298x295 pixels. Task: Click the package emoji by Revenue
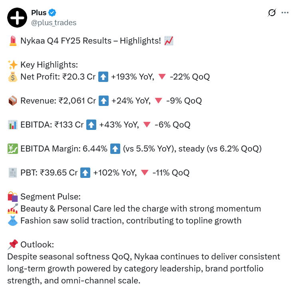12,101
